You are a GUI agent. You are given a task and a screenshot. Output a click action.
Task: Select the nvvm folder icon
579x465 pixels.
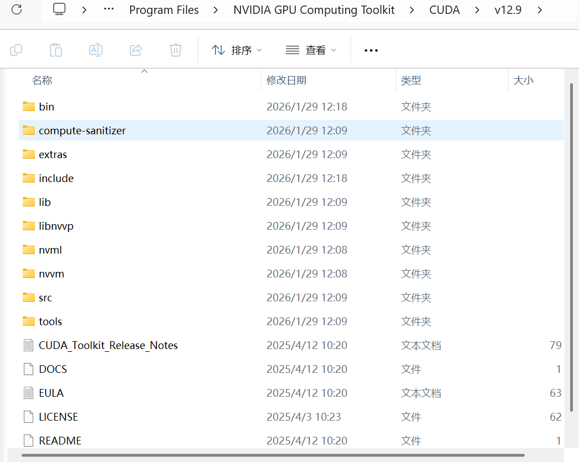tap(29, 274)
